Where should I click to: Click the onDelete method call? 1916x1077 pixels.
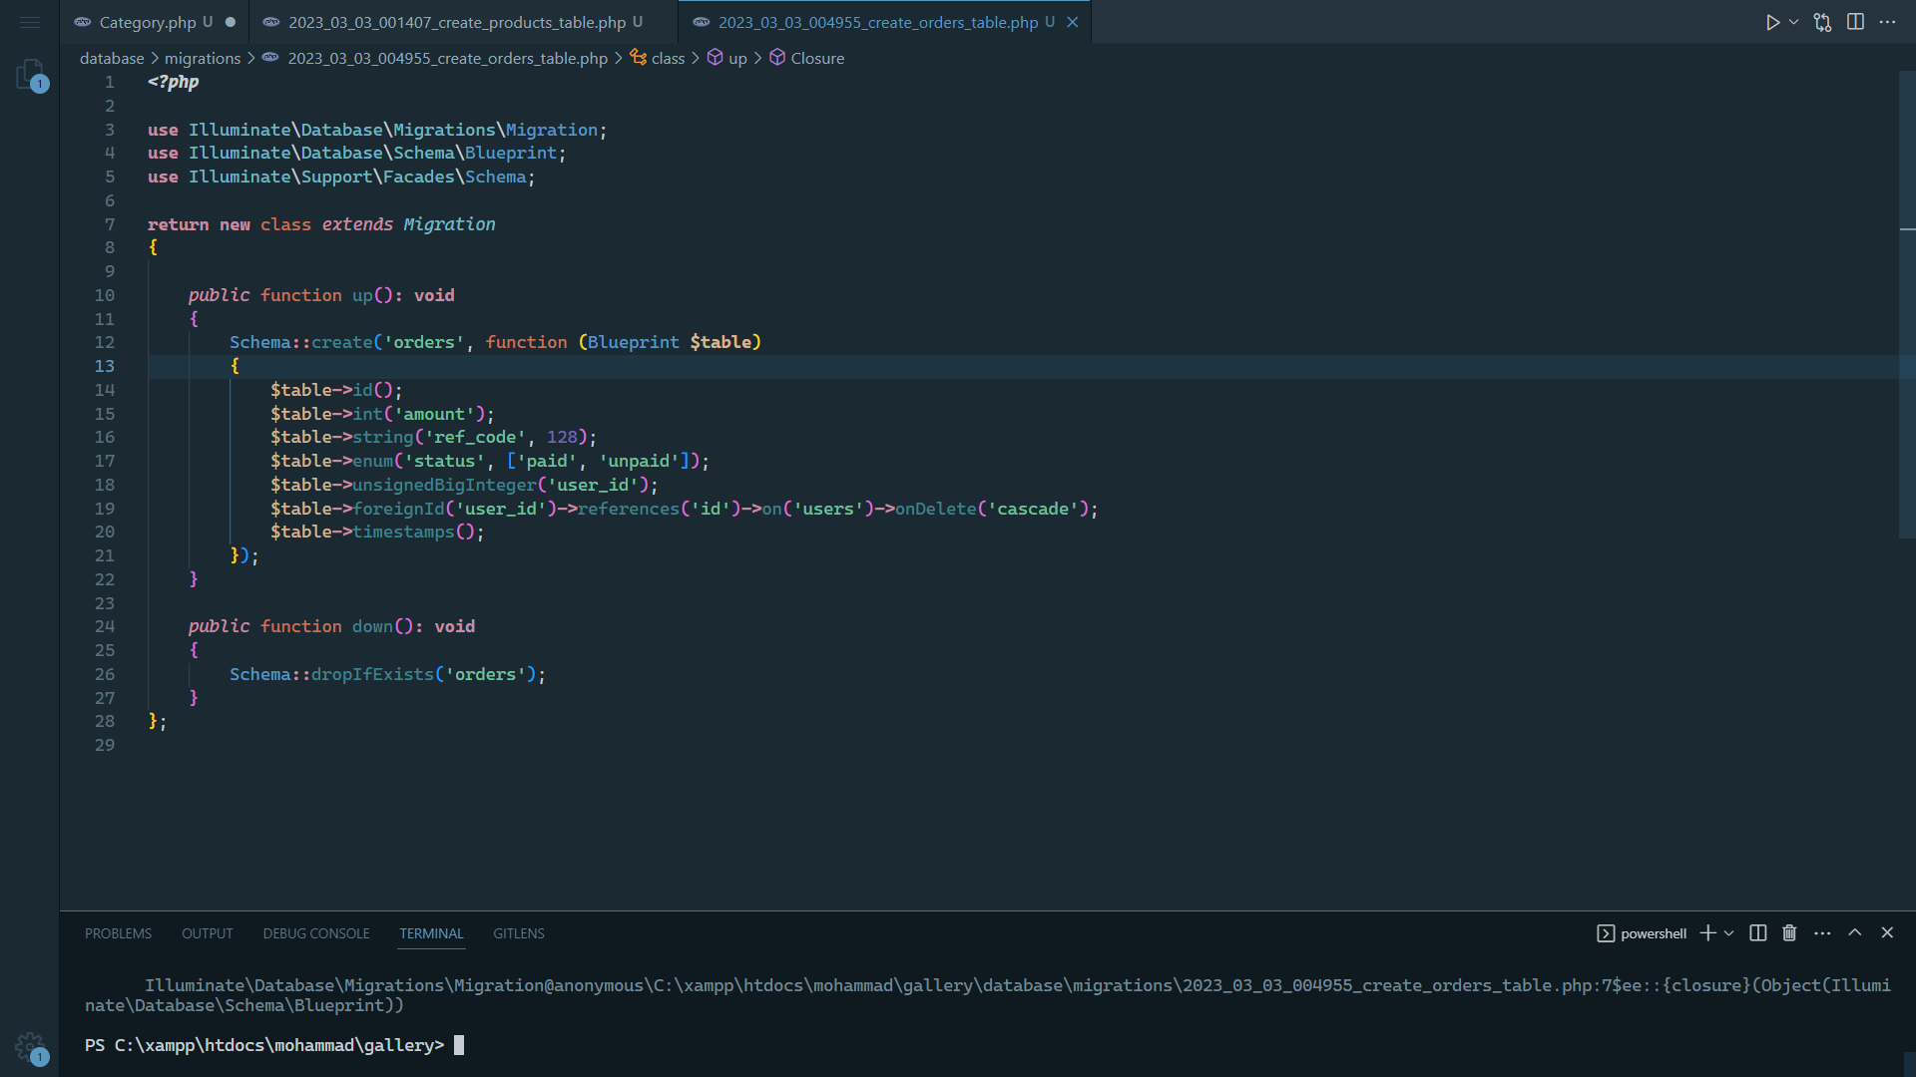[x=935, y=509]
